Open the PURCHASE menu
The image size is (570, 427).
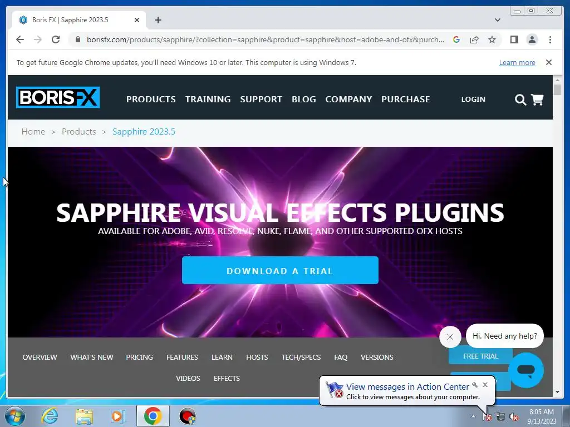click(x=406, y=99)
